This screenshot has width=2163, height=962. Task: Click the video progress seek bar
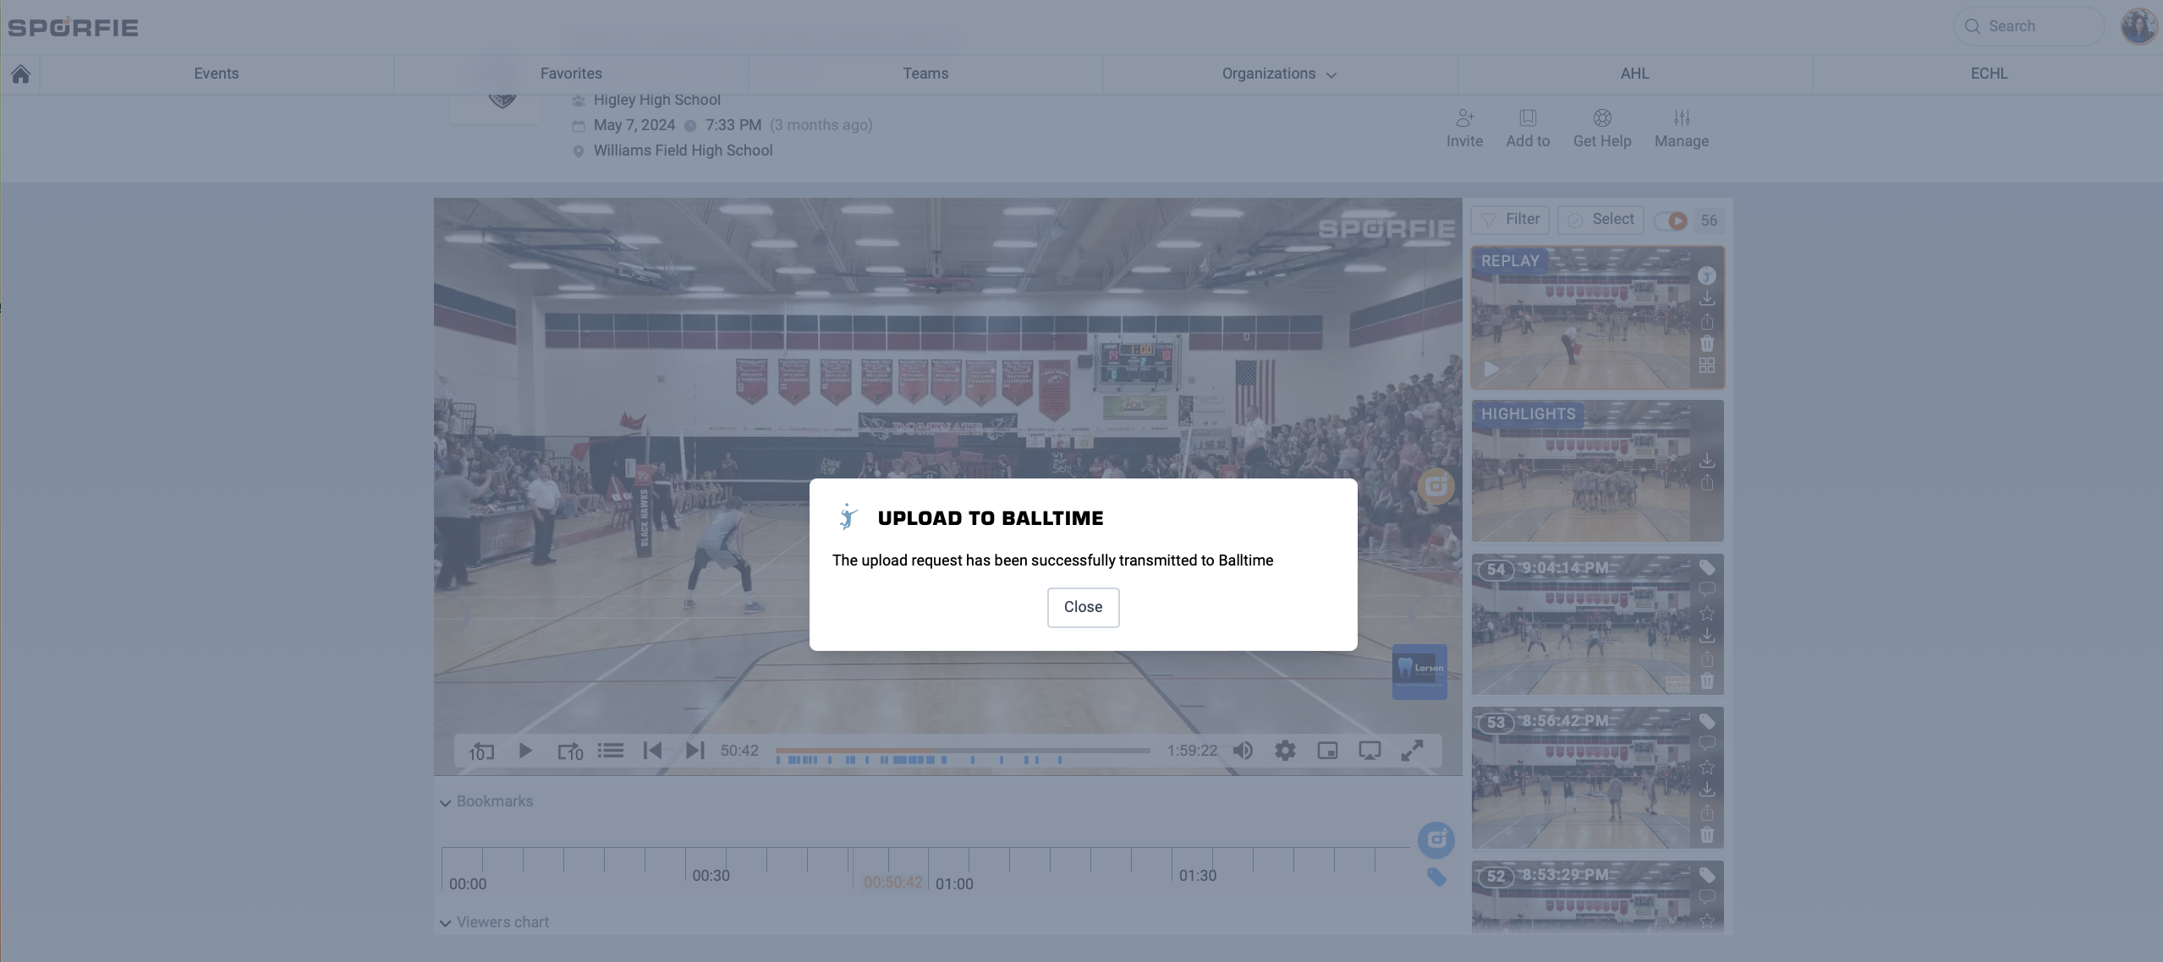click(963, 750)
